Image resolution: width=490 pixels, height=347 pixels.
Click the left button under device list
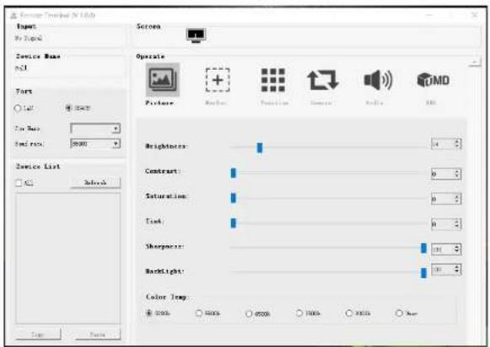38,334
